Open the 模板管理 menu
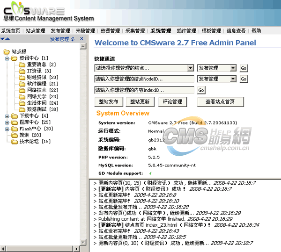281x252 pixels. point(211,31)
